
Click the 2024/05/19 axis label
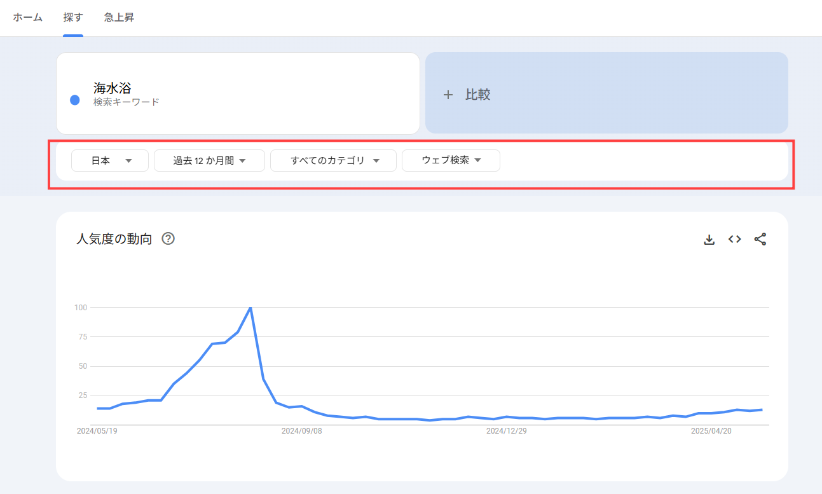(x=97, y=430)
